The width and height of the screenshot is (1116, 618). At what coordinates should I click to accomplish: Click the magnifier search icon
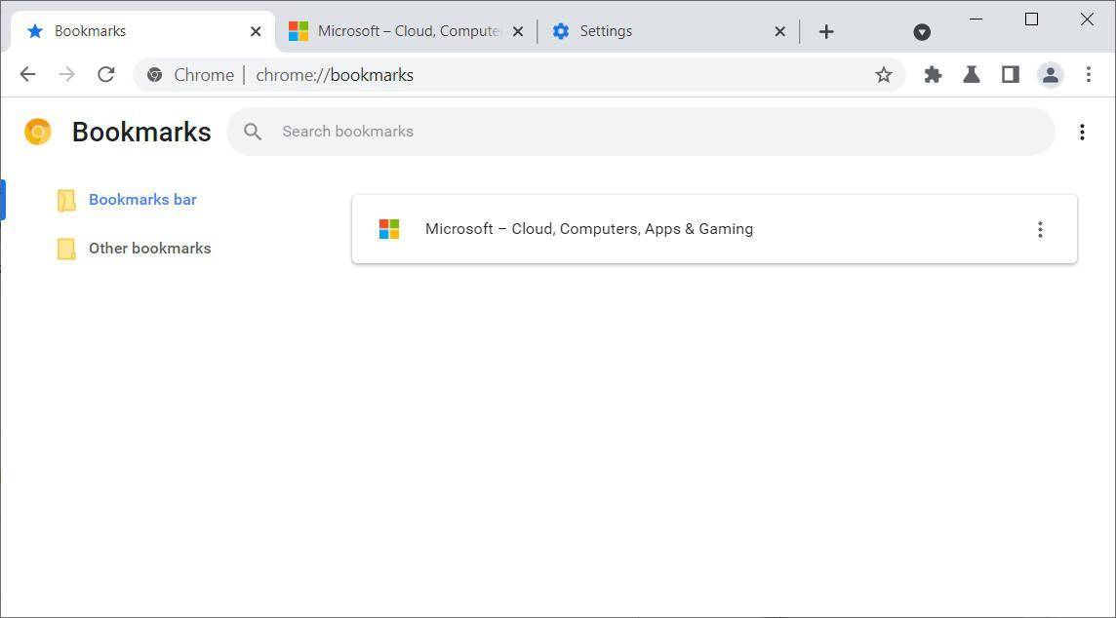253,132
